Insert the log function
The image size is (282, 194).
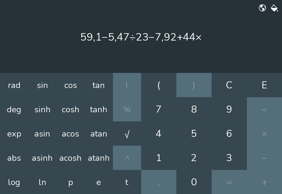pos(14,182)
